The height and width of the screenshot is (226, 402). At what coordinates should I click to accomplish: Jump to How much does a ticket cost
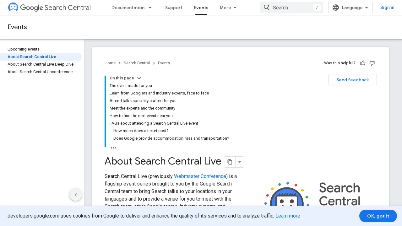pos(141,131)
